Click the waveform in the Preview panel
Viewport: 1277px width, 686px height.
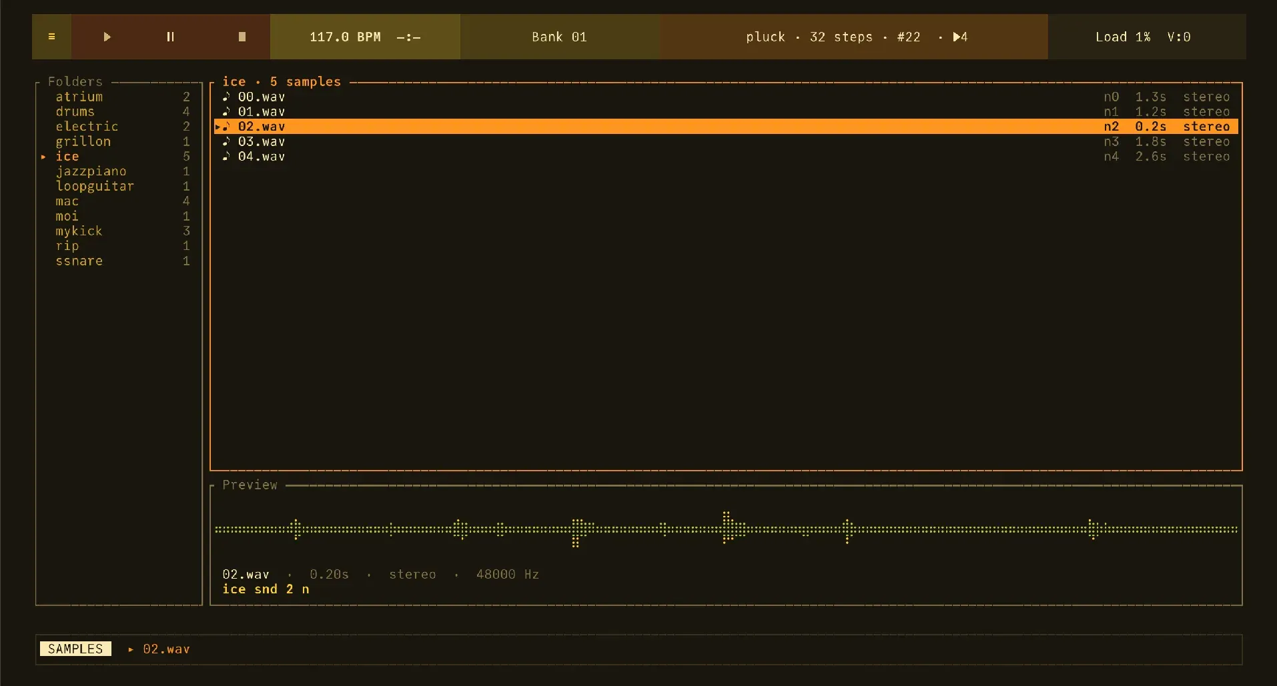pos(726,529)
